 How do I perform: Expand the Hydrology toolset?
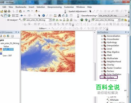(102, 42)
